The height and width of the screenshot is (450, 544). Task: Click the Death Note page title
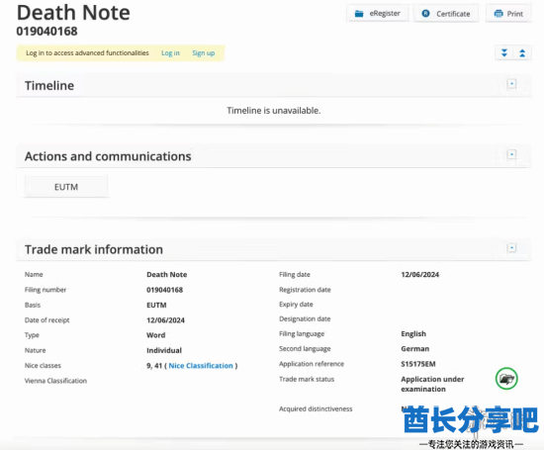(x=73, y=13)
